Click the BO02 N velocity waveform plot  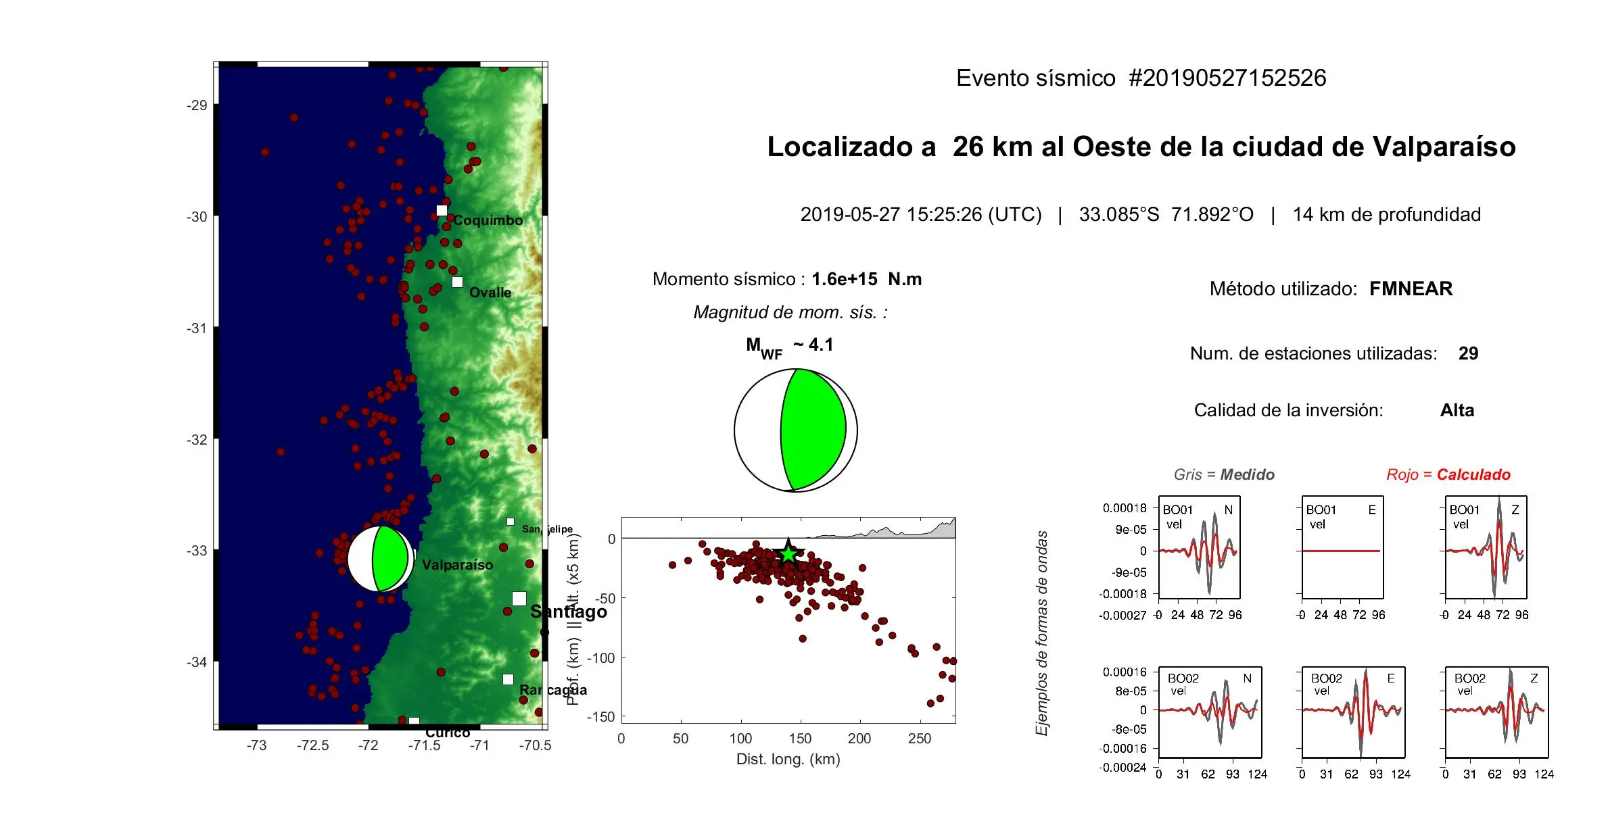(1210, 712)
